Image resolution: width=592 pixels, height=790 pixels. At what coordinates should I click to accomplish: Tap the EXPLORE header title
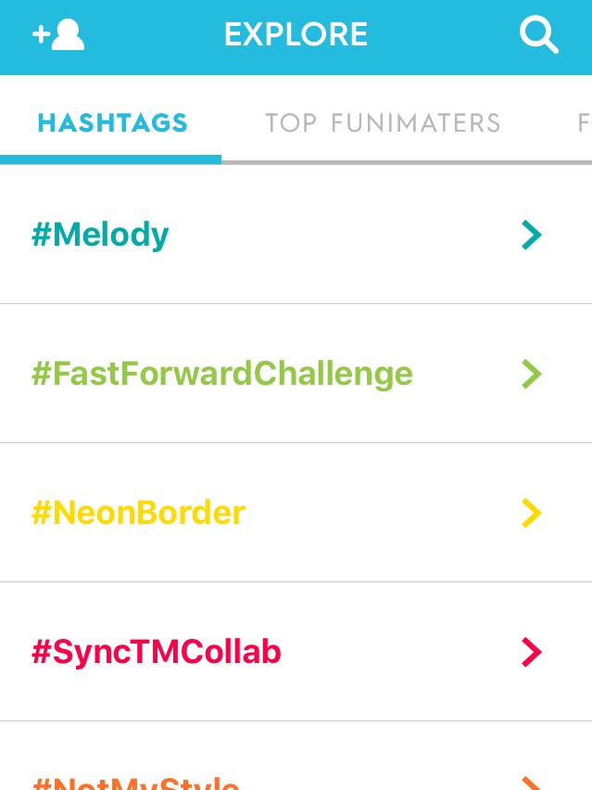point(296,35)
